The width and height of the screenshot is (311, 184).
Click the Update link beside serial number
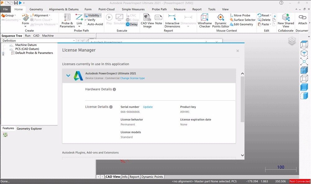click(148, 107)
